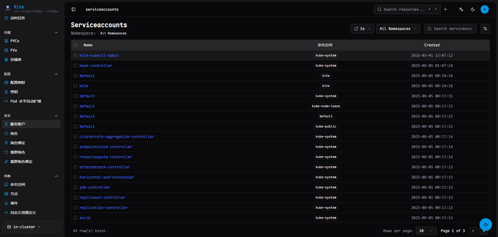Open resourcequota-controller link

[106, 157]
